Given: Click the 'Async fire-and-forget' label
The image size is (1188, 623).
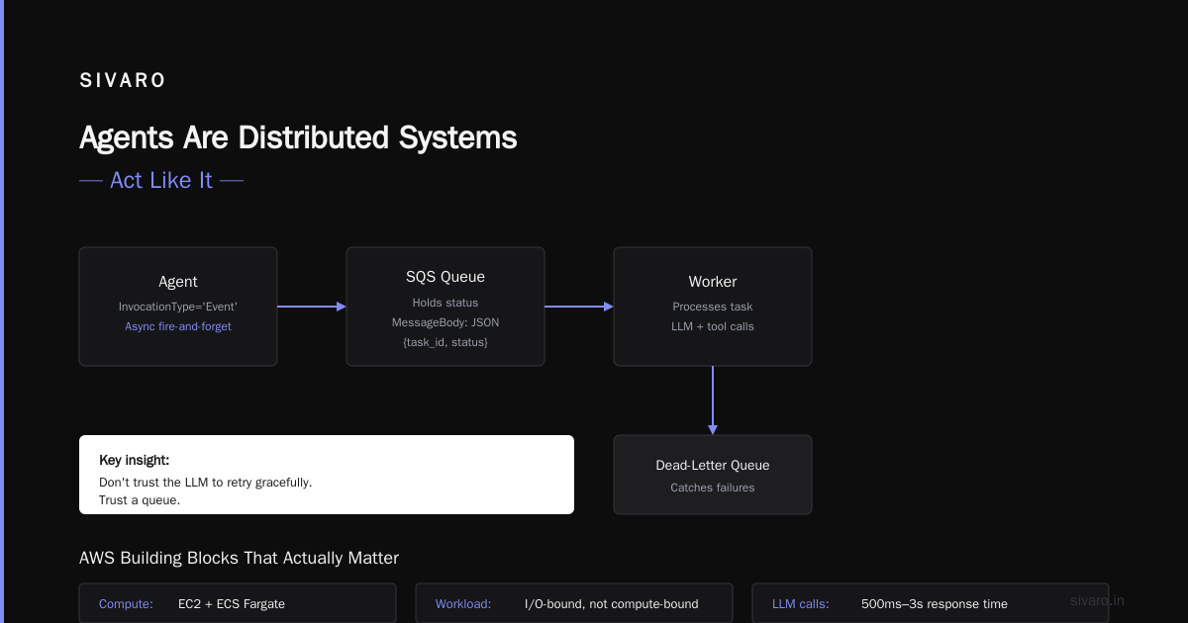Looking at the screenshot, I should [x=178, y=326].
